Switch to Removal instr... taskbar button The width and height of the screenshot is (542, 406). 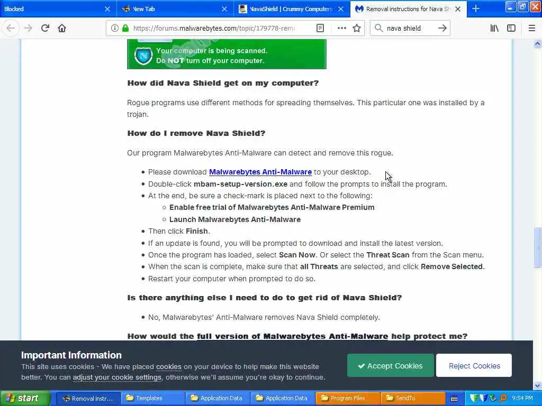[x=88, y=399]
